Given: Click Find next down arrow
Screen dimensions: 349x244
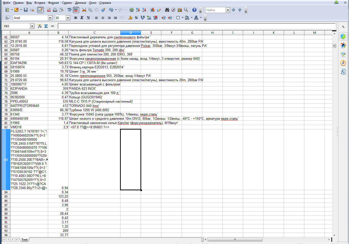Looking at the screenshot, I should pyautogui.click(x=234, y=10).
